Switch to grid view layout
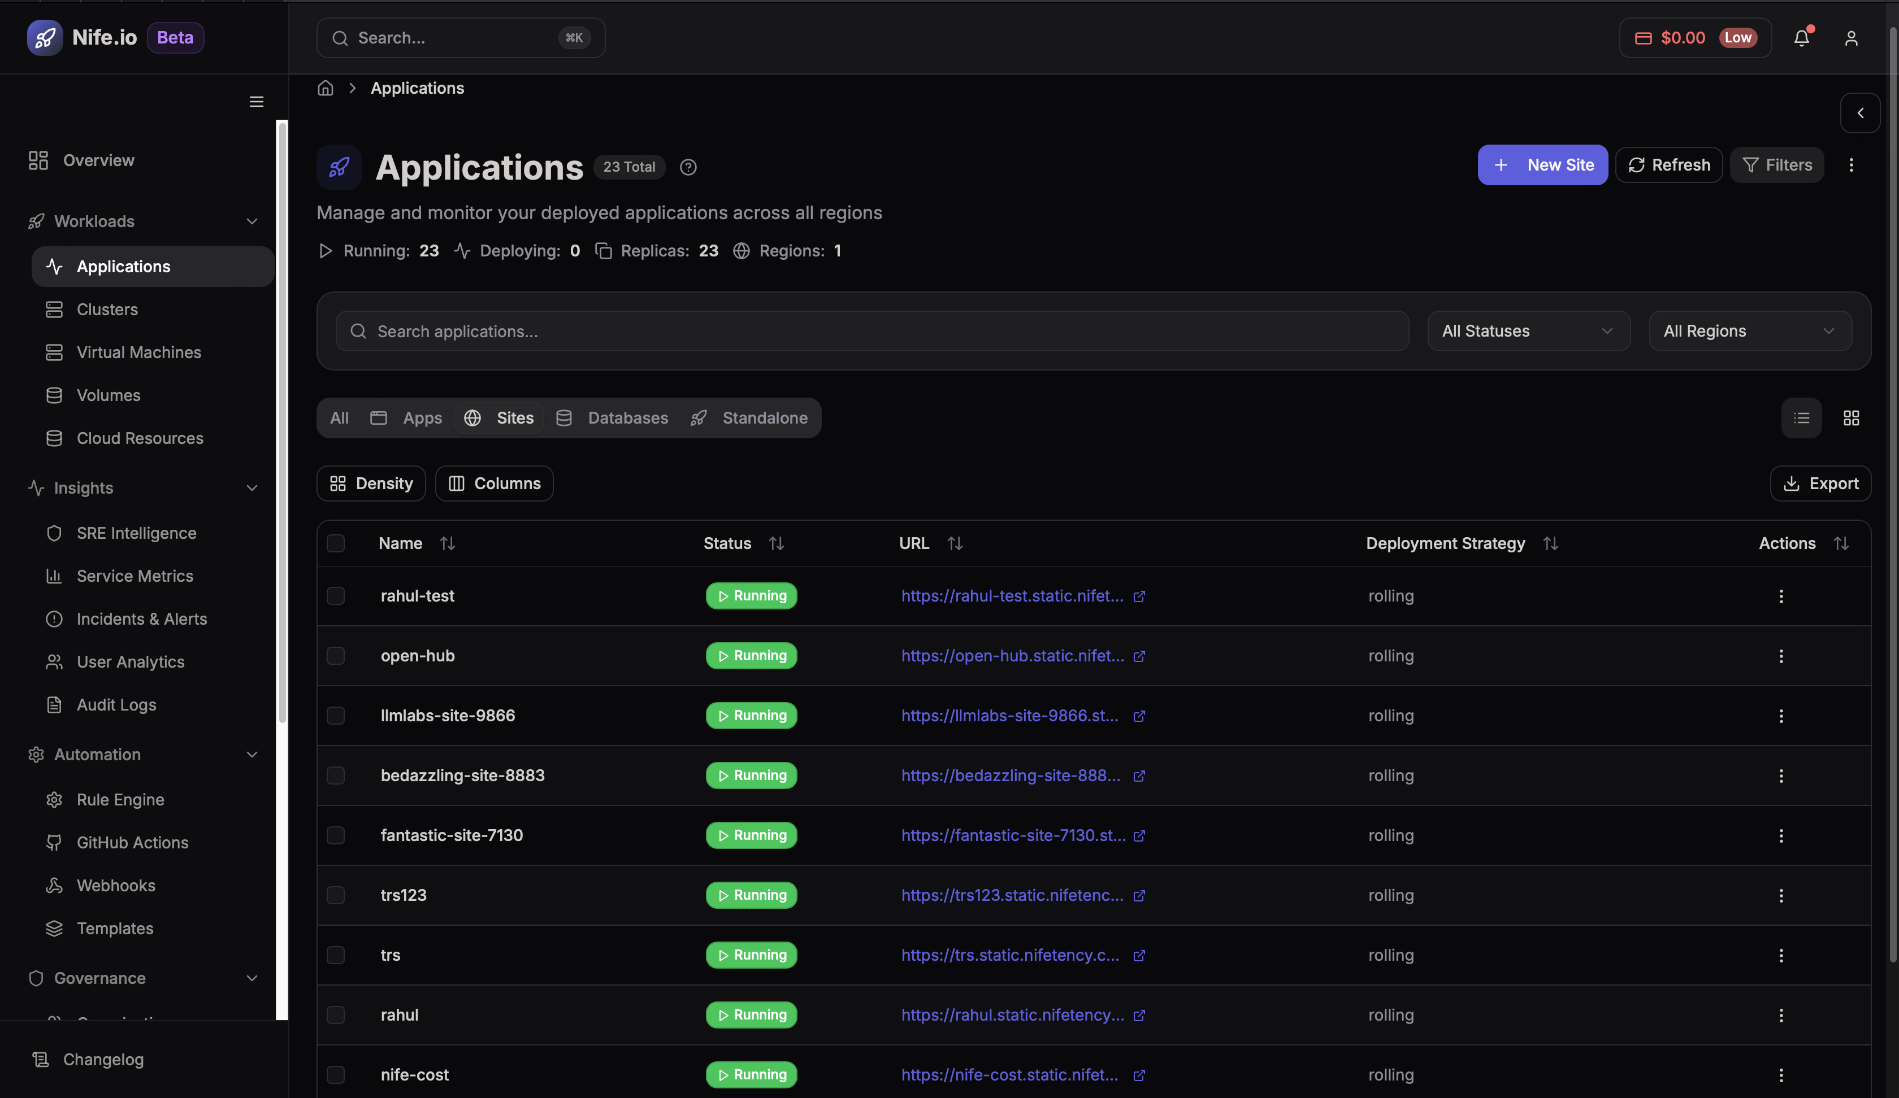 1852,418
